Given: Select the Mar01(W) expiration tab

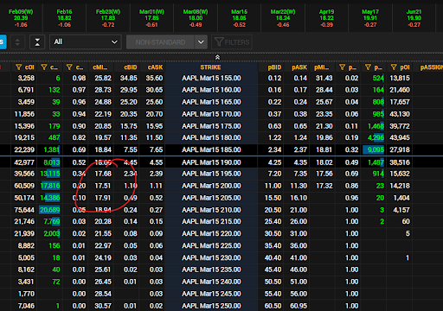Looking at the screenshot, I should [x=151, y=18].
